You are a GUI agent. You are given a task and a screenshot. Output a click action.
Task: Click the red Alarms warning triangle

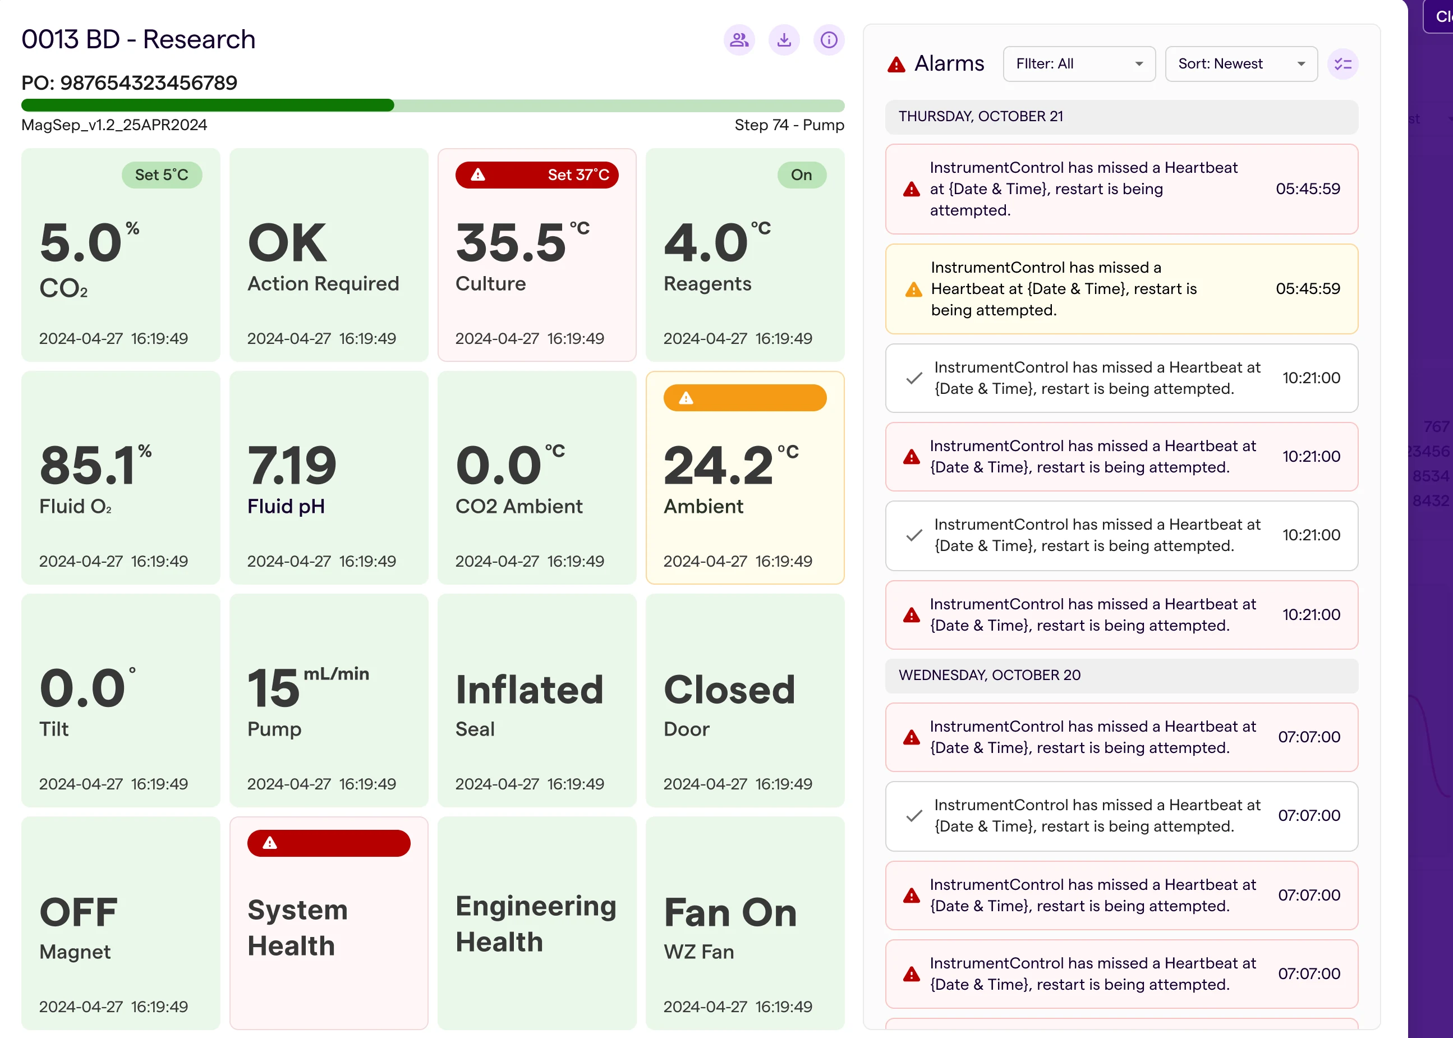896,65
